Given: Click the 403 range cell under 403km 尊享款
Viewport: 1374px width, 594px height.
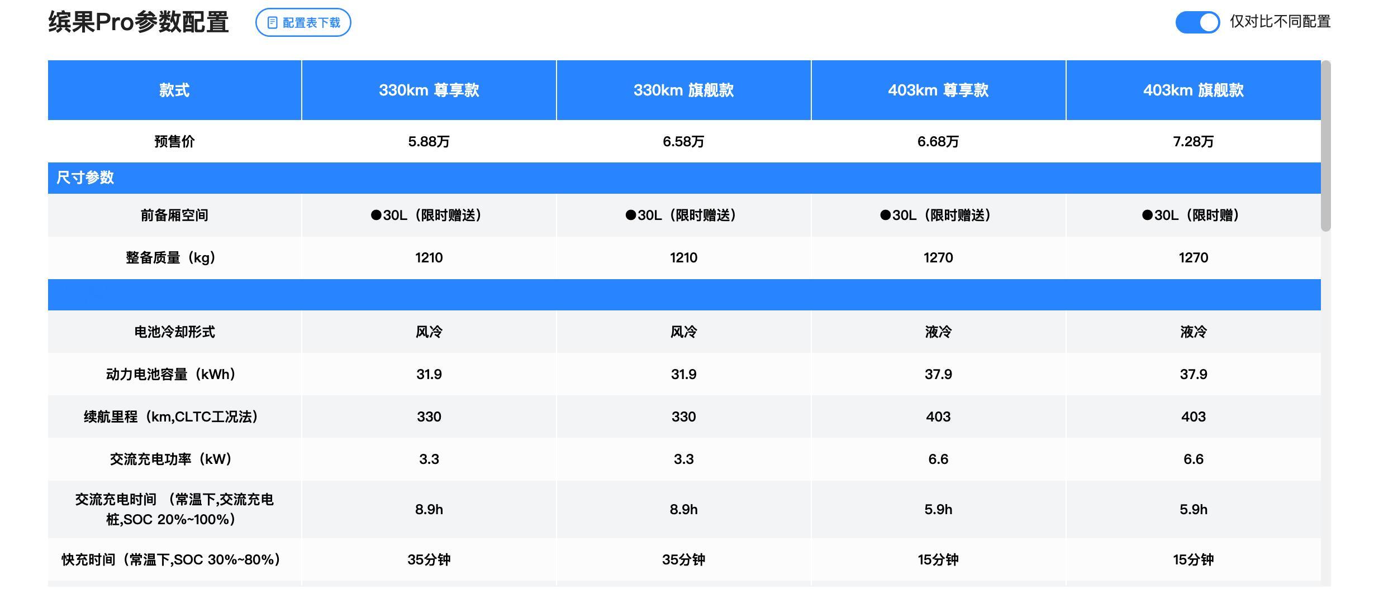Looking at the screenshot, I should click(x=938, y=416).
